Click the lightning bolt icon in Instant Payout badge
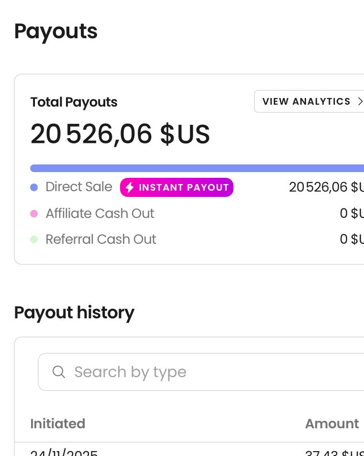Screen dimensions: 364x456 [129, 187]
